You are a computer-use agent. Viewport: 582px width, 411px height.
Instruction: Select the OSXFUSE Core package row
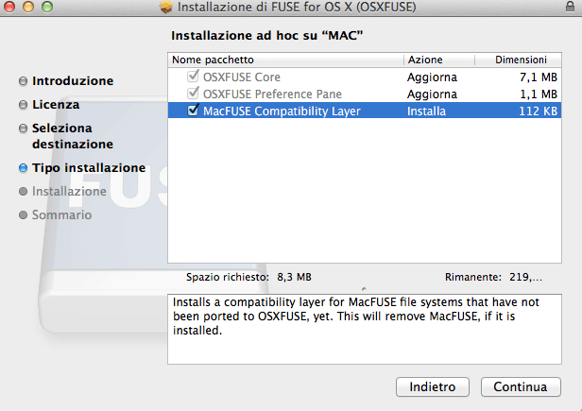pos(365,77)
